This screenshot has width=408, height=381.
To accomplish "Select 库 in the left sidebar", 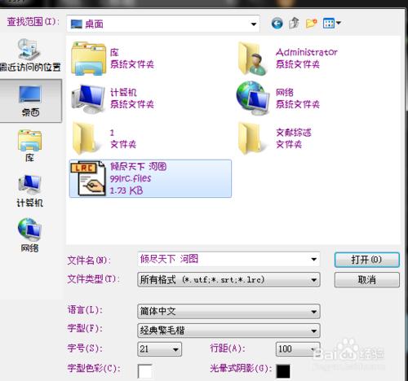I will [x=29, y=146].
